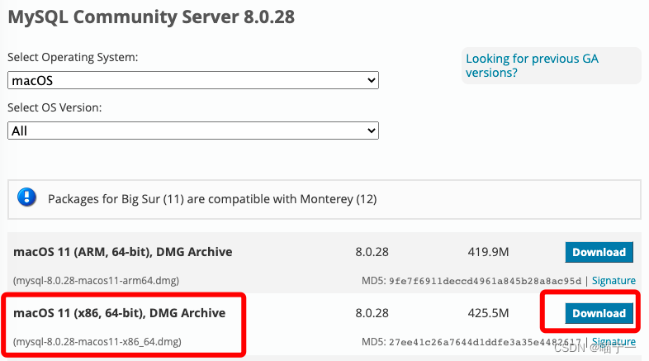The height and width of the screenshot is (361, 649).
Task: Download macOS 11 x86 64-bit DMG Archive
Action: [x=599, y=313]
